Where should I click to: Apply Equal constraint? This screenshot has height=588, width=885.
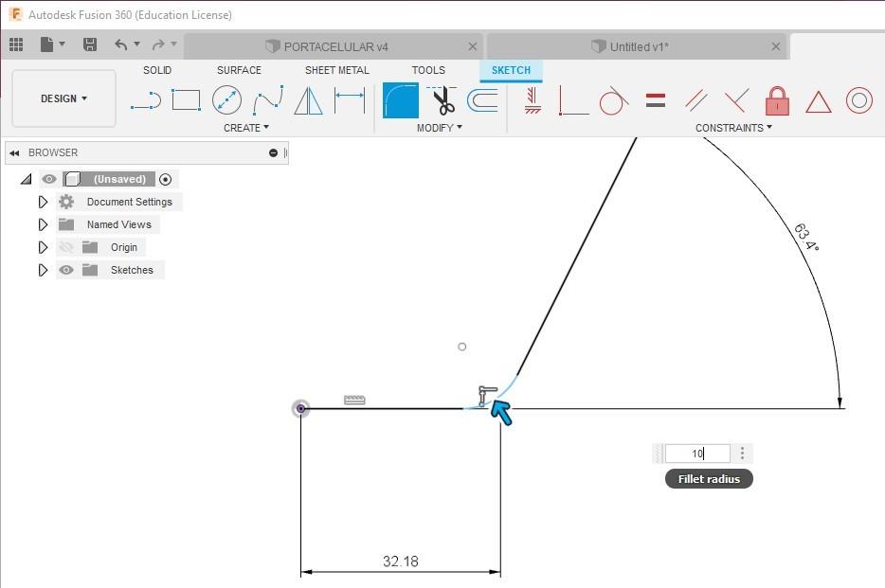[656, 101]
